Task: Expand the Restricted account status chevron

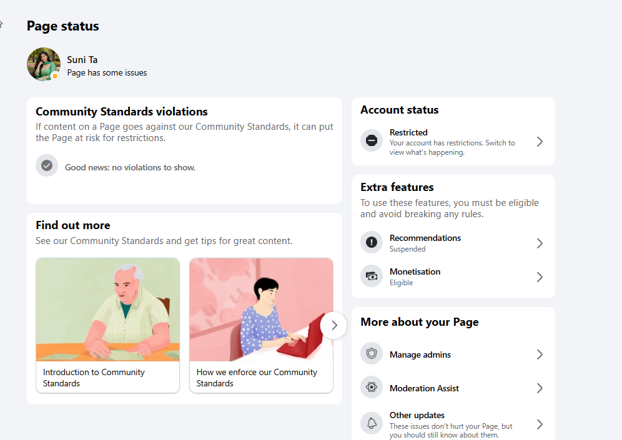Action: tap(540, 142)
